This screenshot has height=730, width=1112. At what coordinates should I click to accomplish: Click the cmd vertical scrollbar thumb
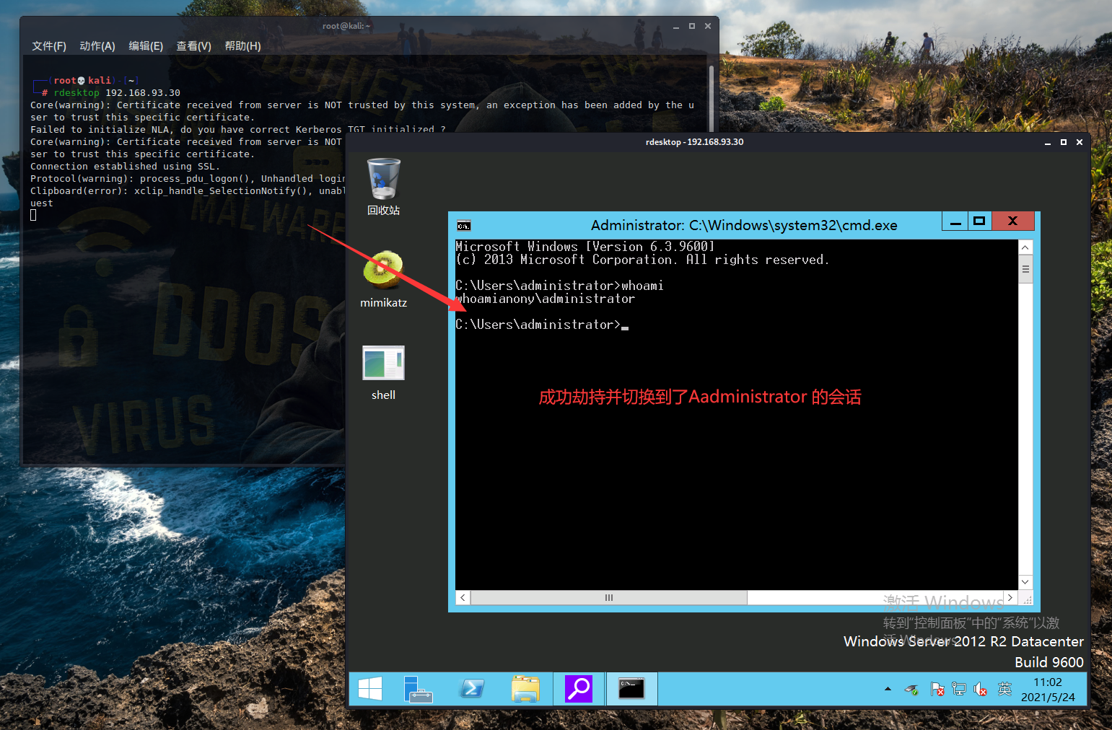click(1025, 269)
